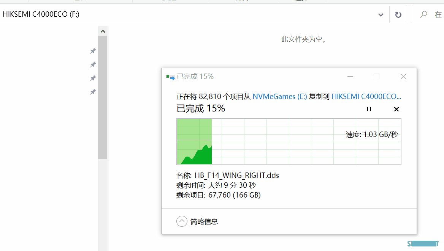Click the file name HB_F14_WING_RIGHT.dds
The image size is (444, 251).
coord(237,175)
